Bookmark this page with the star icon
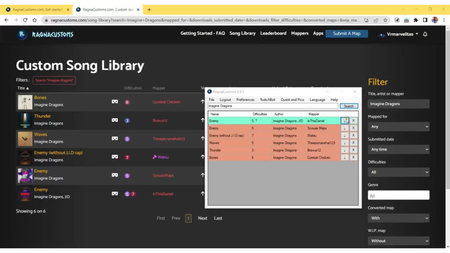450x253 pixels. coord(385,20)
